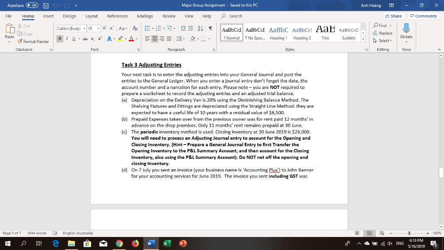Increase font size with grow icon
444x250 pixels.
(x=105, y=28)
